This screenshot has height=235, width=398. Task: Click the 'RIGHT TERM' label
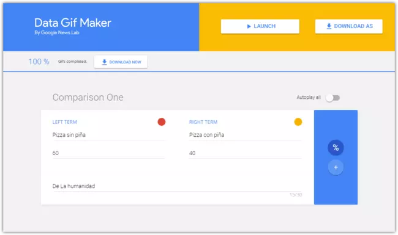point(203,122)
